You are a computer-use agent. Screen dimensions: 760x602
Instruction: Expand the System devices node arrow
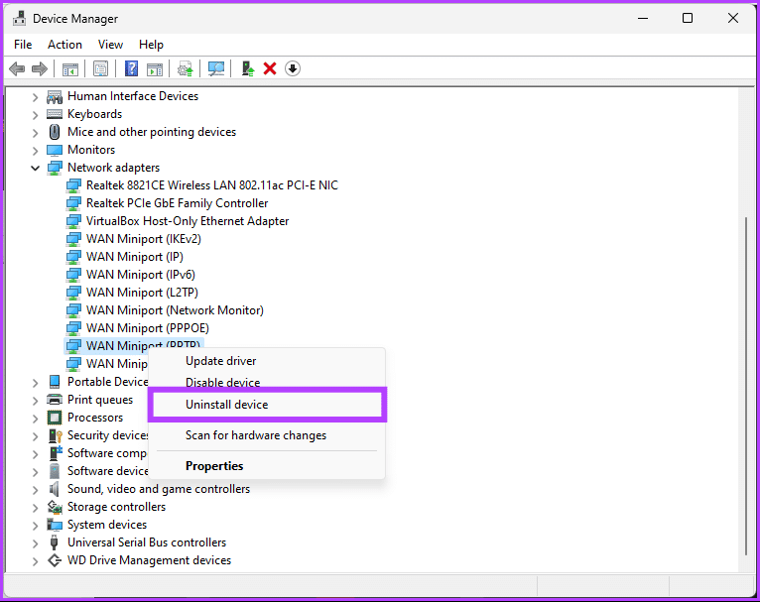(x=35, y=526)
